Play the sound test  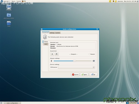52,54
